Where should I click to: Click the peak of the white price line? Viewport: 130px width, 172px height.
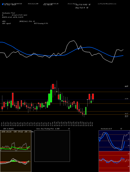[74, 41]
